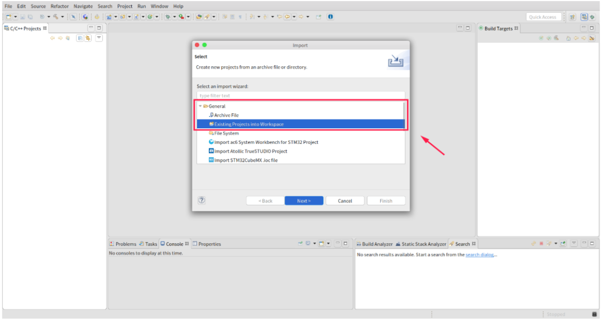This screenshot has width=603, height=324.
Task: Open the dropdown arrow next to the debug icon
Action: tap(174, 17)
